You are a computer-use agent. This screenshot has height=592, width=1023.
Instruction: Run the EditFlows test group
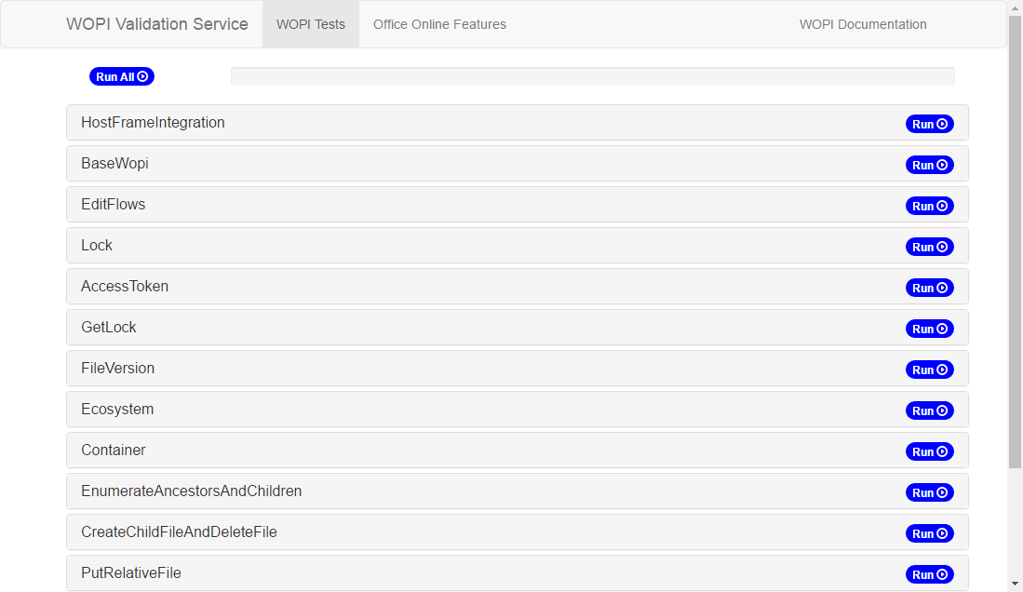click(x=929, y=207)
